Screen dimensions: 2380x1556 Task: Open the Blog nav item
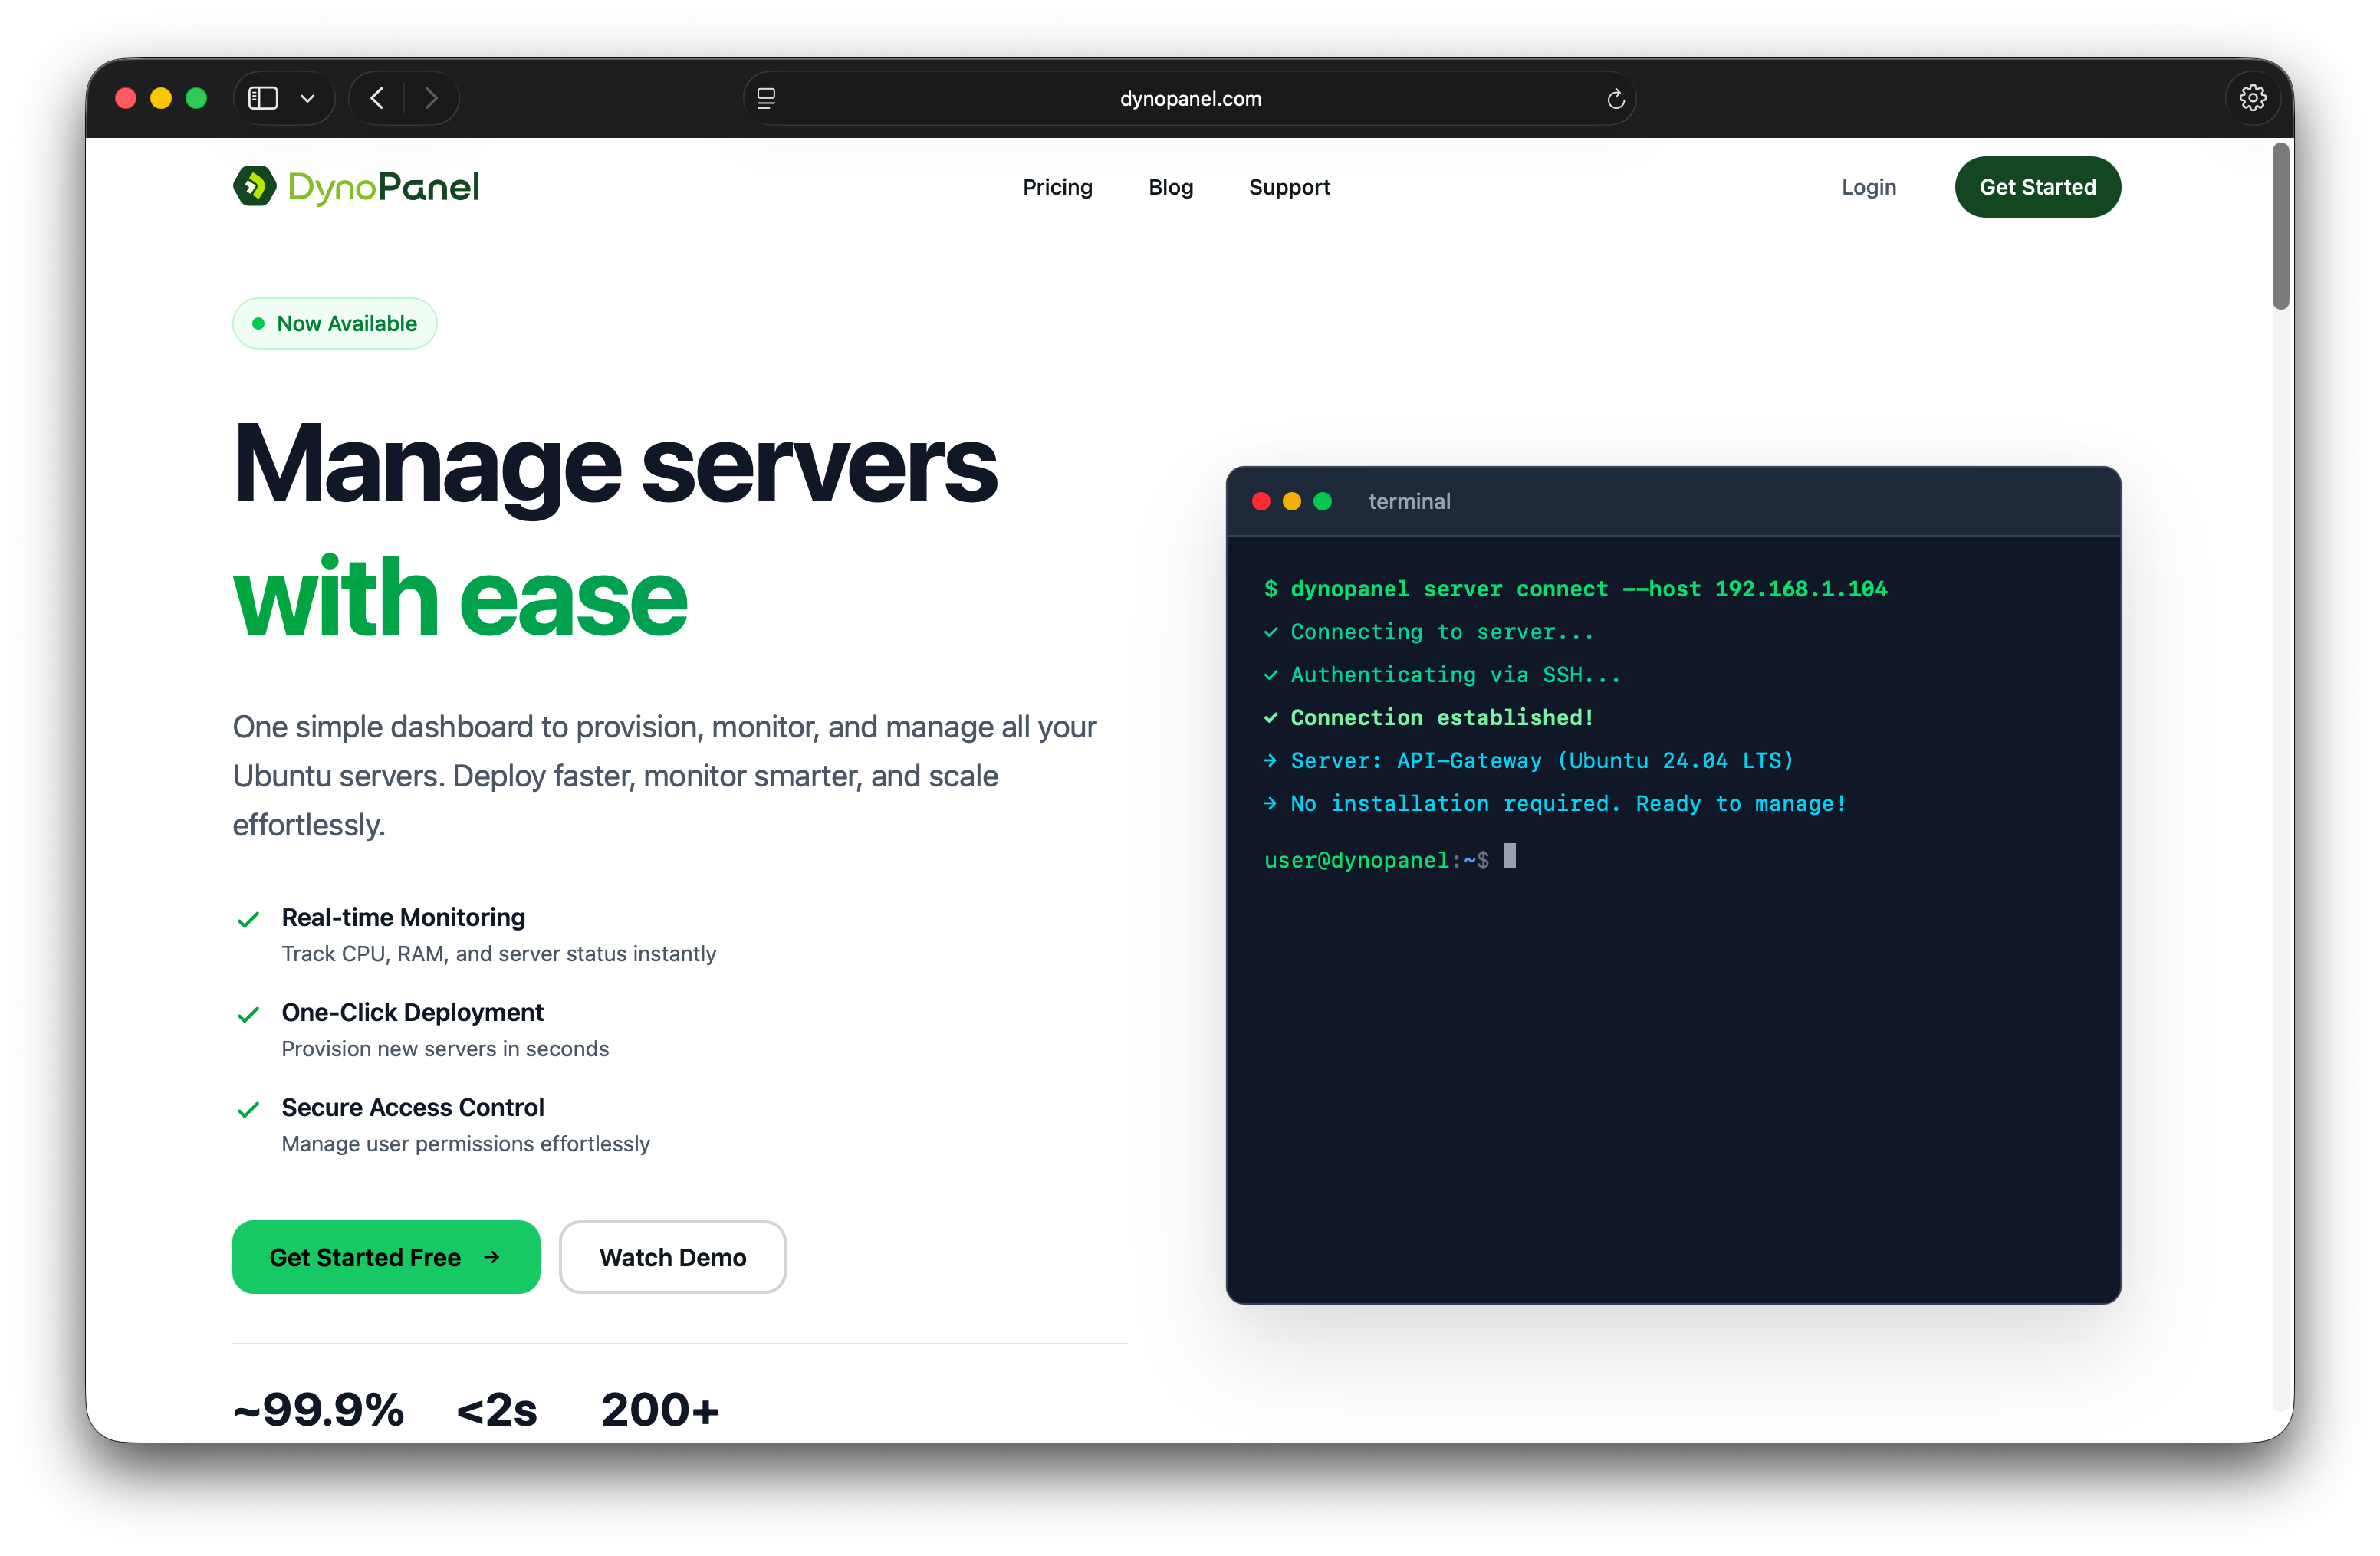(x=1170, y=187)
